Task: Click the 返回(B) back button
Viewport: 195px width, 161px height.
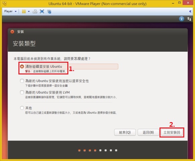Action: pos(148,132)
